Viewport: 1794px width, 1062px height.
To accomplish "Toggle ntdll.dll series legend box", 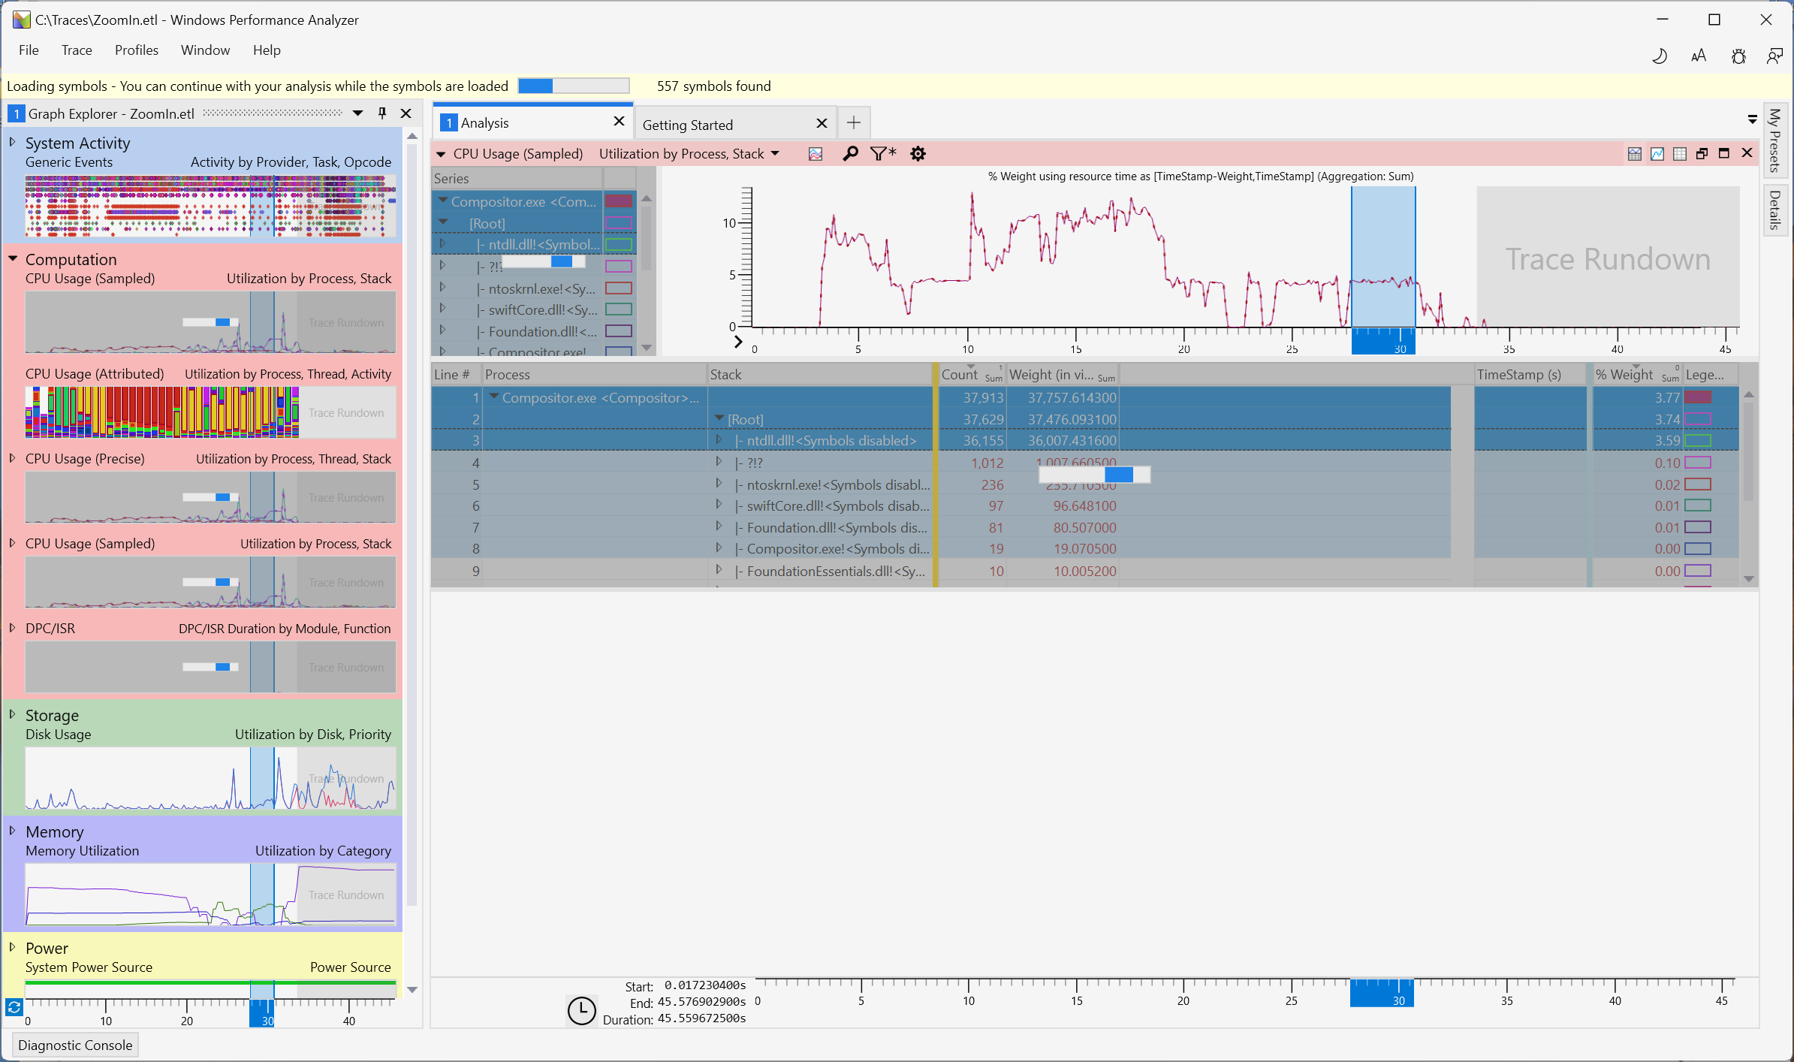I will (619, 245).
